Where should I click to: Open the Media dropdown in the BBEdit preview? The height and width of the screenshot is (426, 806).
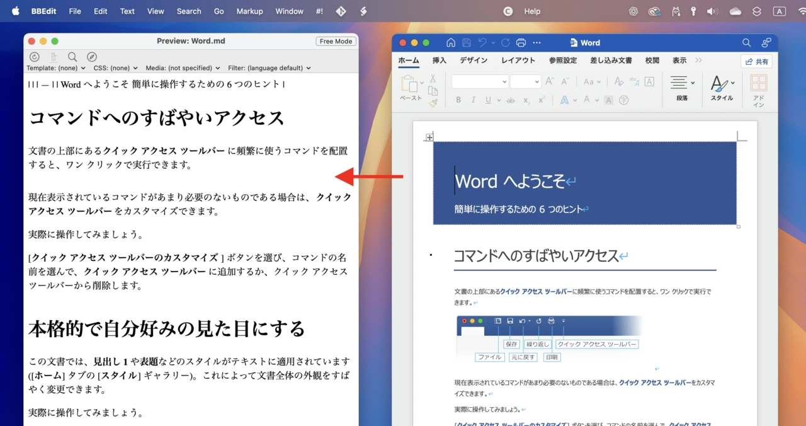(183, 68)
